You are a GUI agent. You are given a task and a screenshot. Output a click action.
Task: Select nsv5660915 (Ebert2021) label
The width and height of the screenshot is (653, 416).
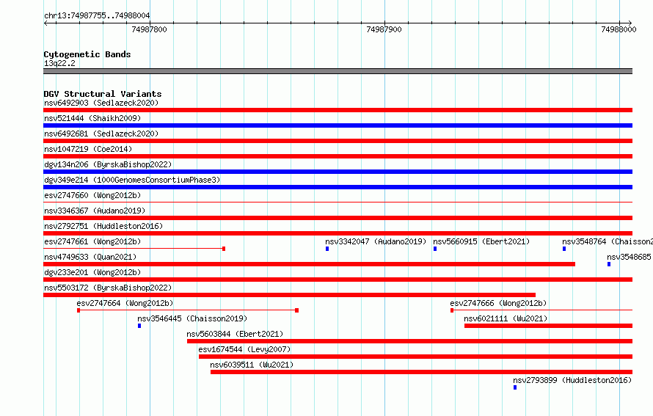click(481, 241)
